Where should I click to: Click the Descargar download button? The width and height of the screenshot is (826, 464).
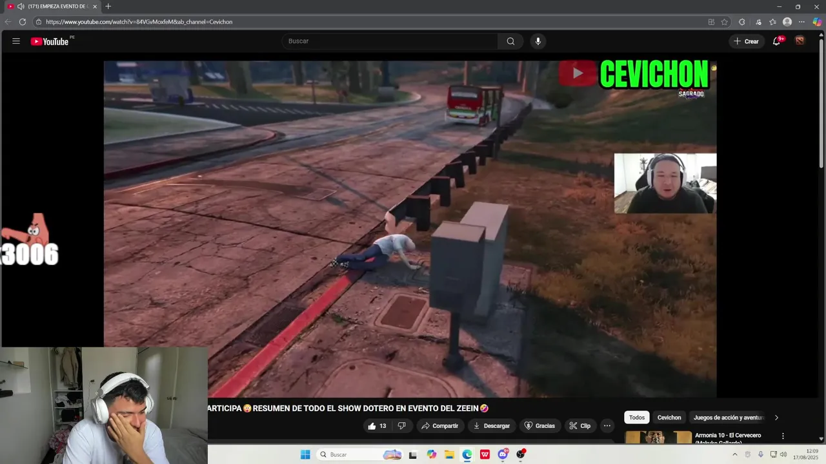pyautogui.click(x=492, y=426)
